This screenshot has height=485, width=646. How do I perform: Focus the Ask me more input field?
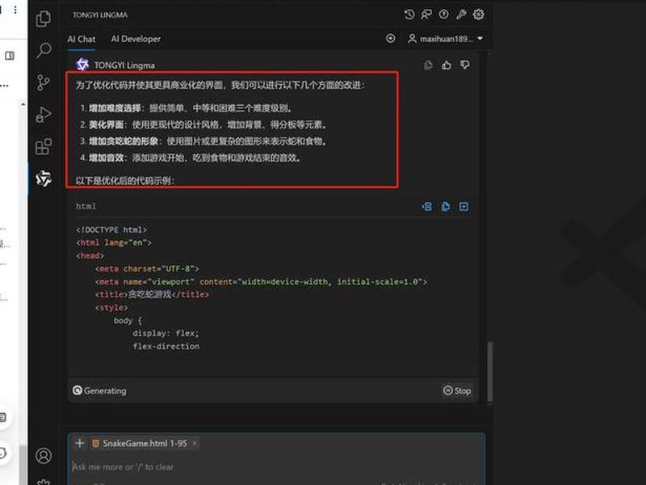[276, 467]
